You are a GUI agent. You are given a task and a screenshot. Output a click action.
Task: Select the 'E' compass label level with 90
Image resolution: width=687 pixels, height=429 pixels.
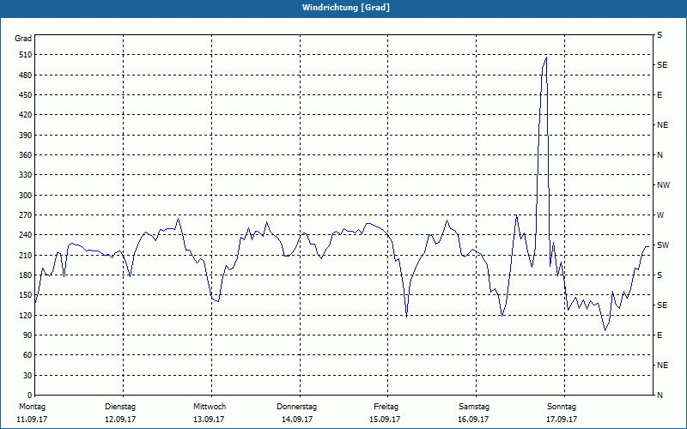(660, 335)
